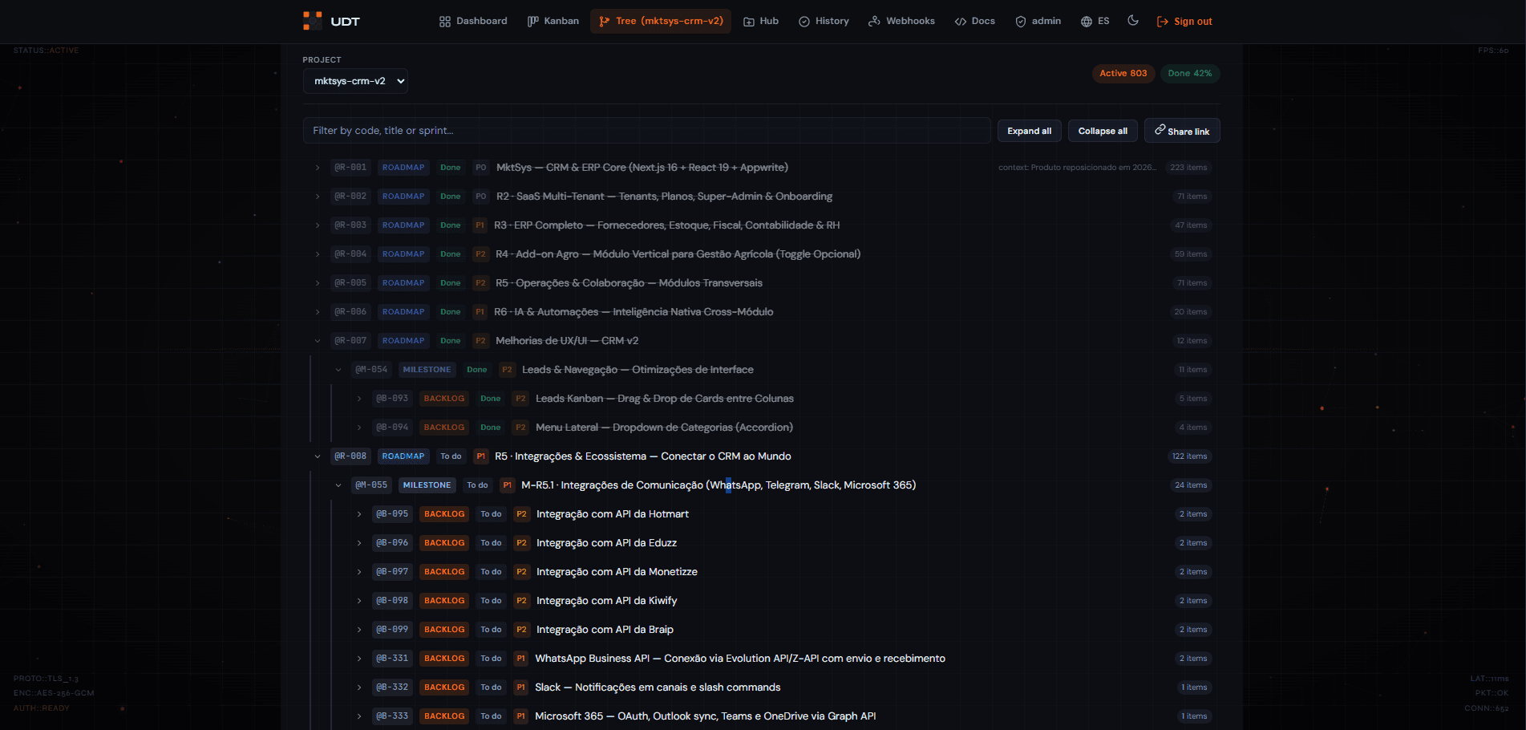Toggle dark mode with the moon icon

(x=1132, y=21)
